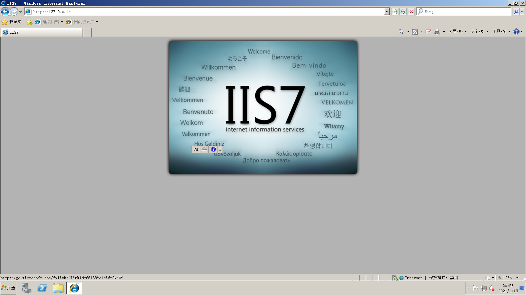
Task: Open the 页面(P) menu
Action: 457,32
